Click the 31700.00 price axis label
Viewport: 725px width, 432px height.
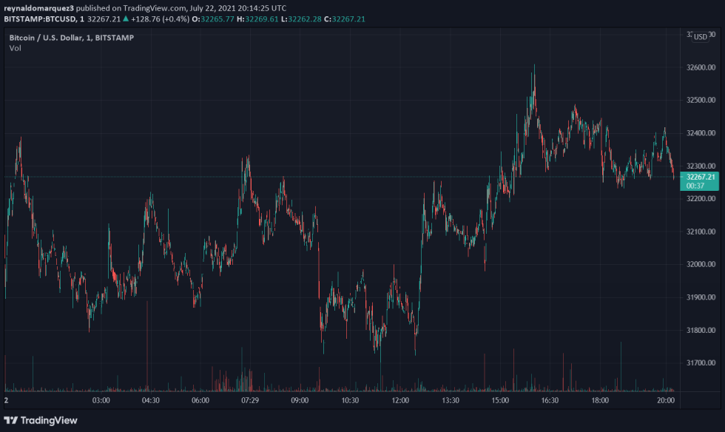point(700,362)
